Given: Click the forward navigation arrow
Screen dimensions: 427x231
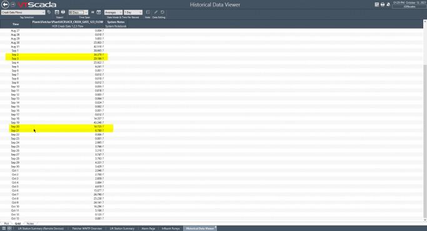Looking at the screenshot, I should (13, 4).
